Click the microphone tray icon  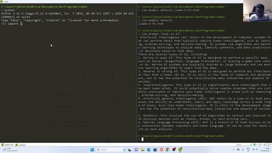point(243,150)
